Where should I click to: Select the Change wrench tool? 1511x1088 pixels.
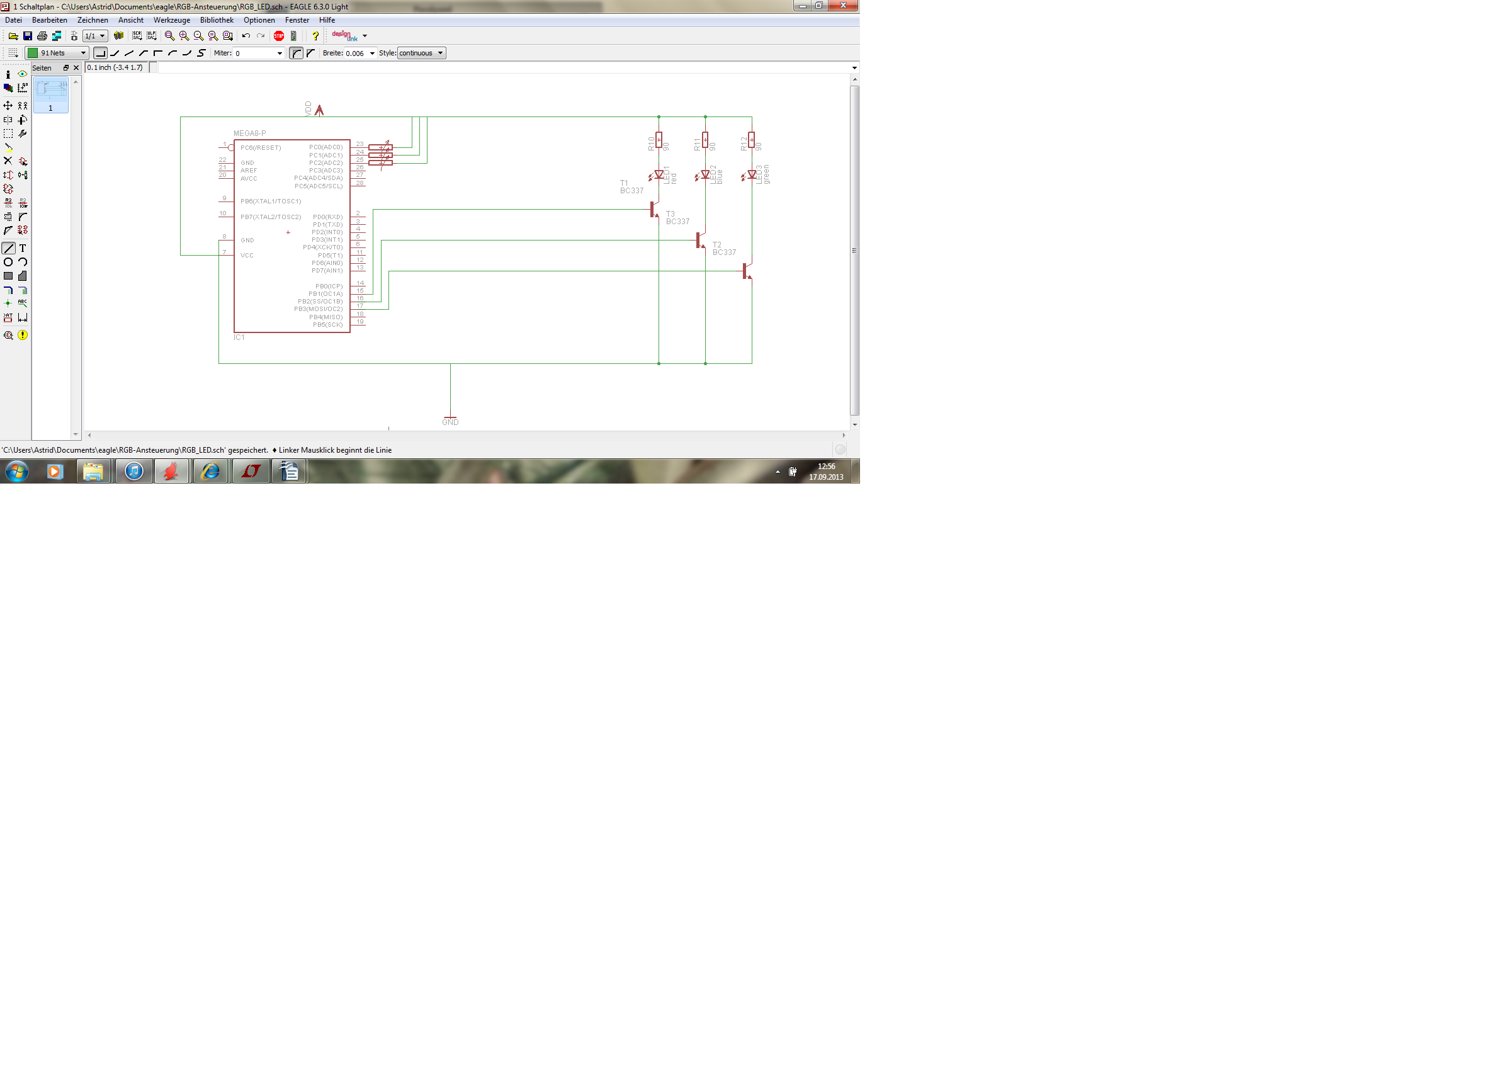point(23,134)
